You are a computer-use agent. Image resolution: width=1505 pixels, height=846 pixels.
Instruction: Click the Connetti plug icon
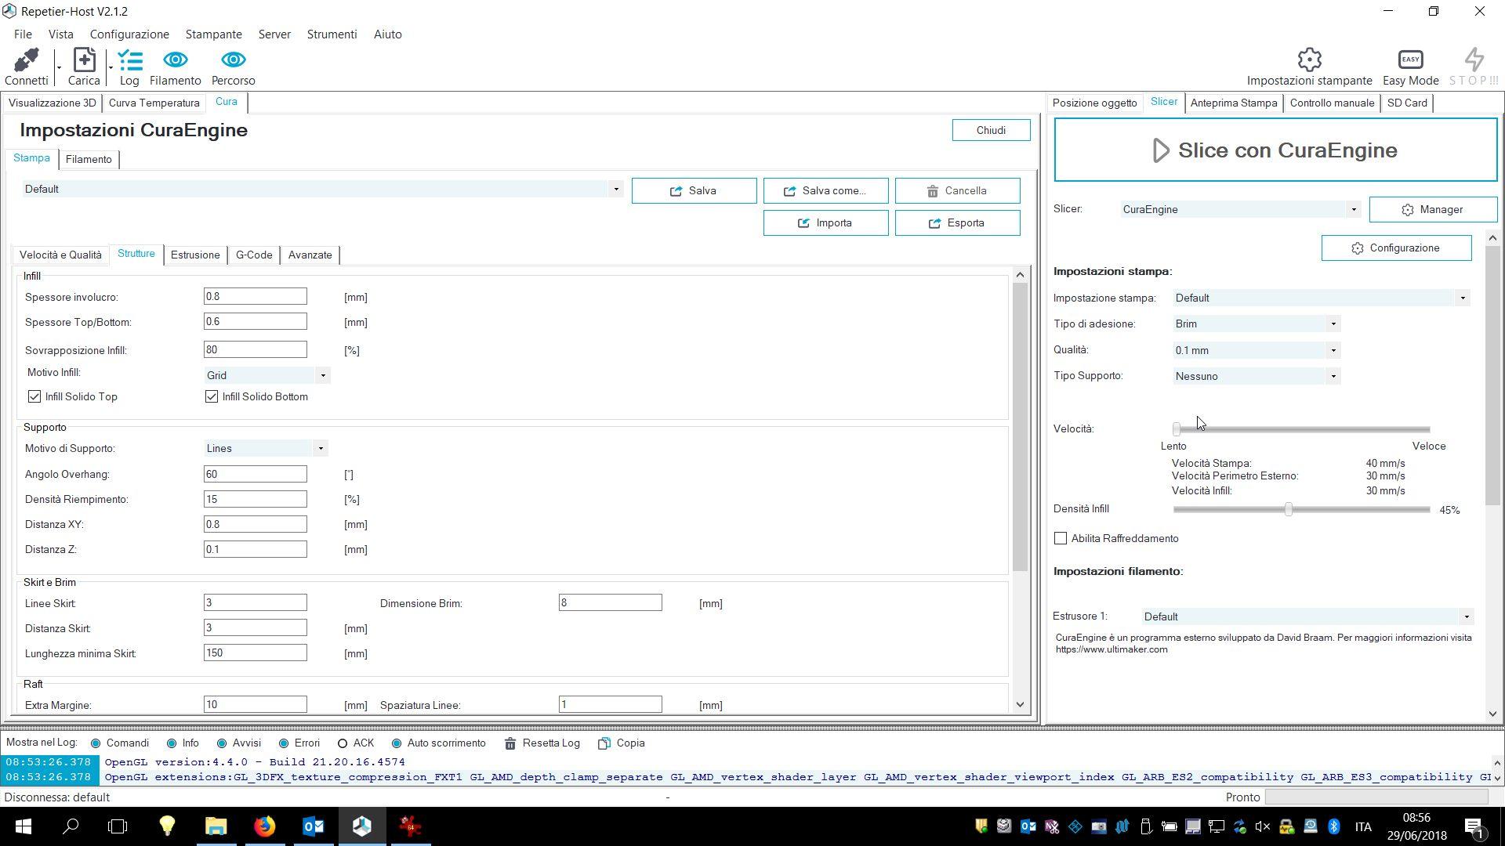coord(26,60)
